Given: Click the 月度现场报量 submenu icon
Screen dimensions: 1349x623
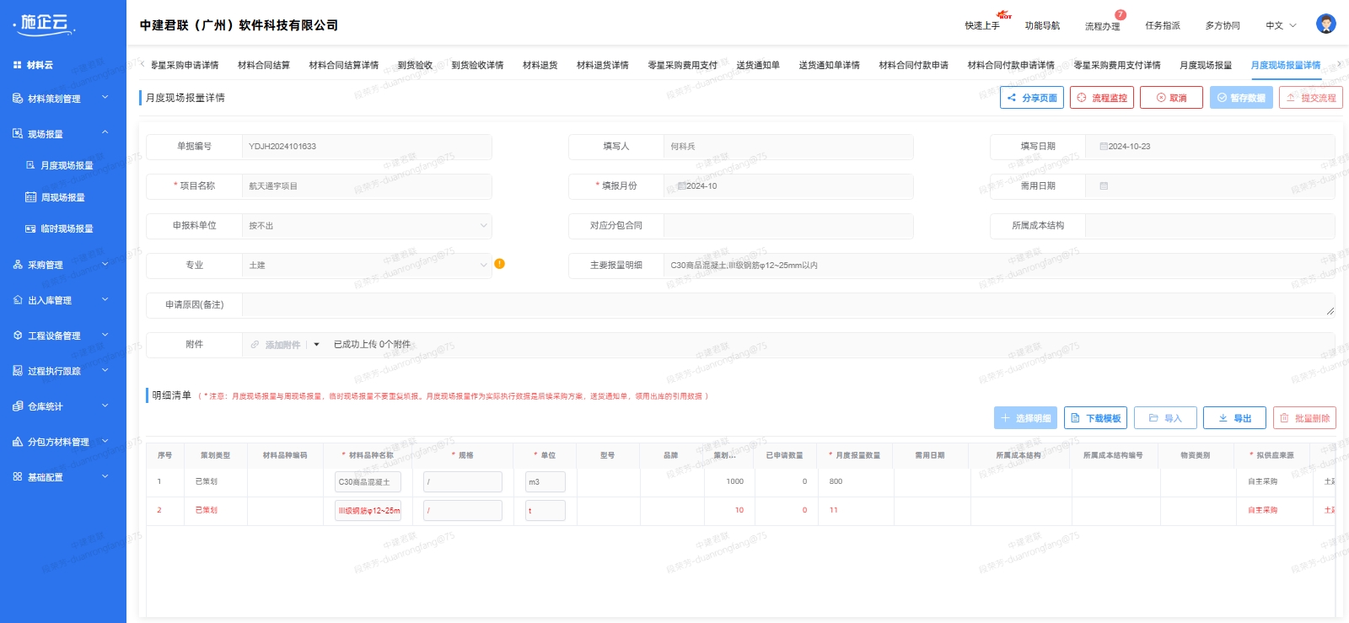Looking at the screenshot, I should (x=31, y=165).
